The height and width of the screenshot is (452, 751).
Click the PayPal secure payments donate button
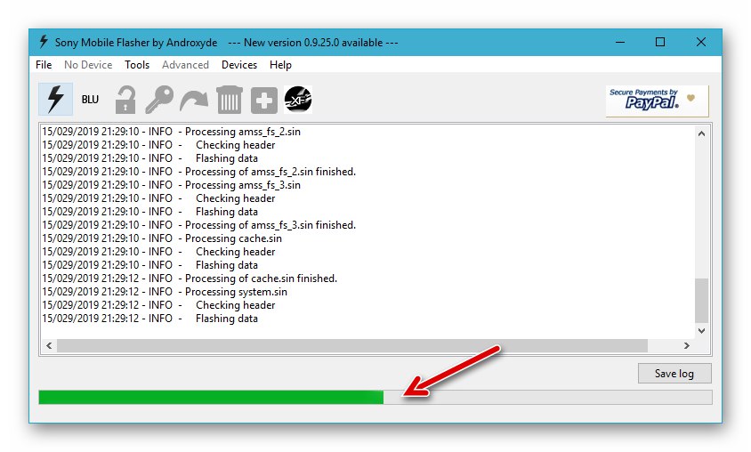[657, 101]
